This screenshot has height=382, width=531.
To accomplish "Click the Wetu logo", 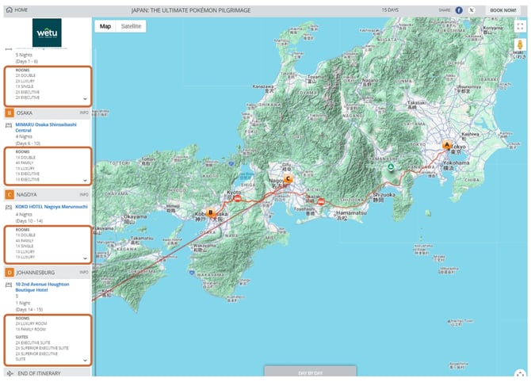I will (x=47, y=32).
